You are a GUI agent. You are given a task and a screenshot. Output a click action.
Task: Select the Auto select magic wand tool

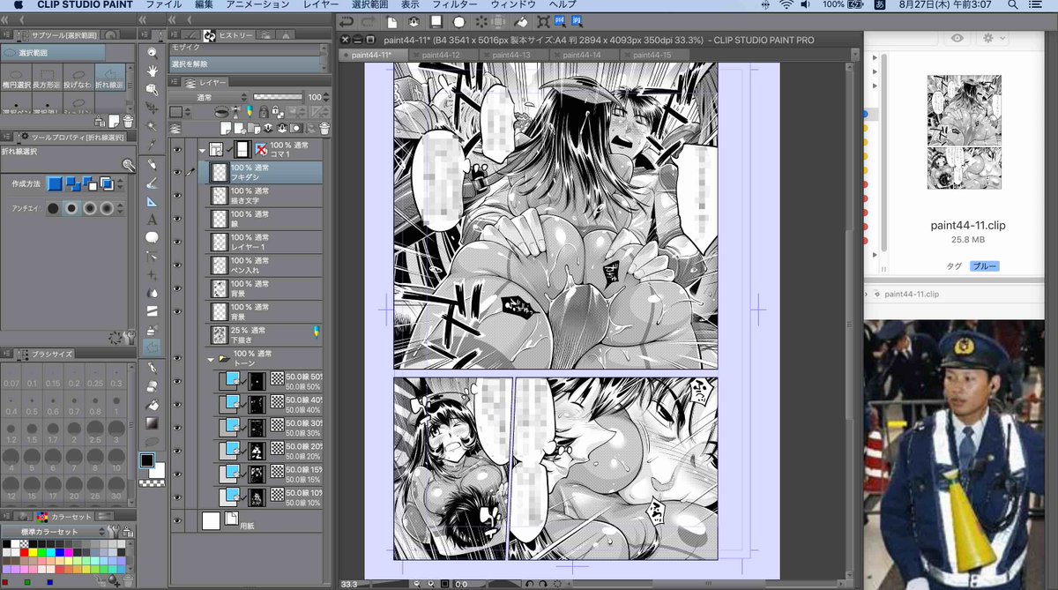click(x=152, y=126)
